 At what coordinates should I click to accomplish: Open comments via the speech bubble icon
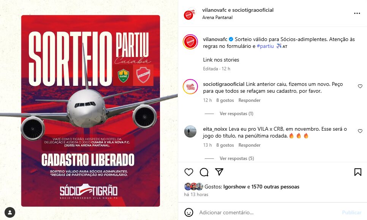coord(204,172)
